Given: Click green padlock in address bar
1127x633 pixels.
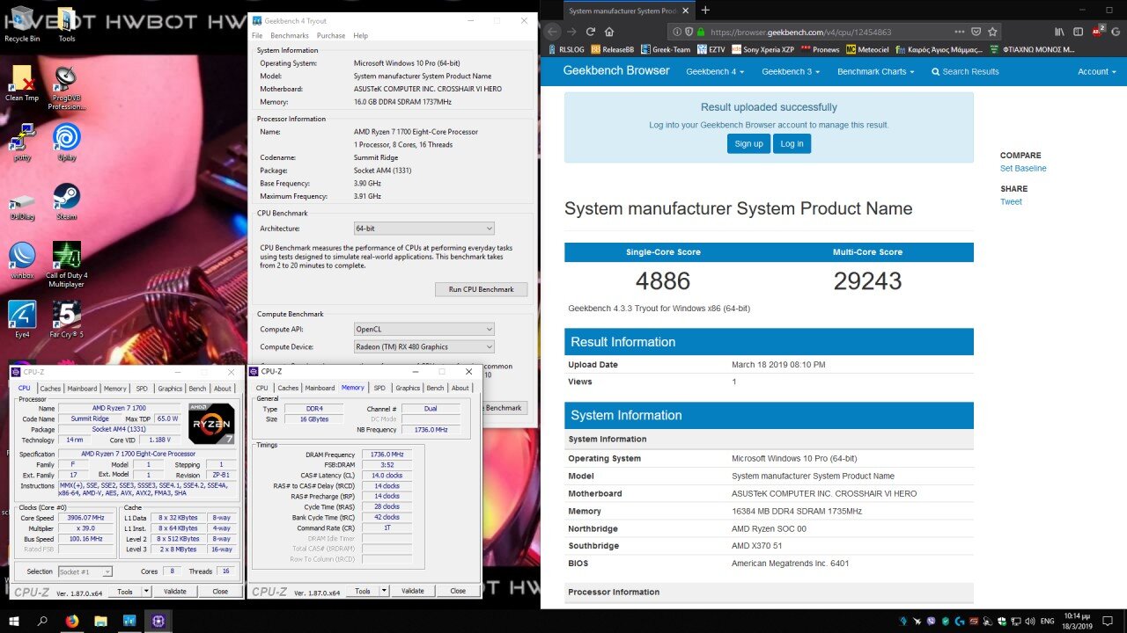Looking at the screenshot, I should point(700,32).
